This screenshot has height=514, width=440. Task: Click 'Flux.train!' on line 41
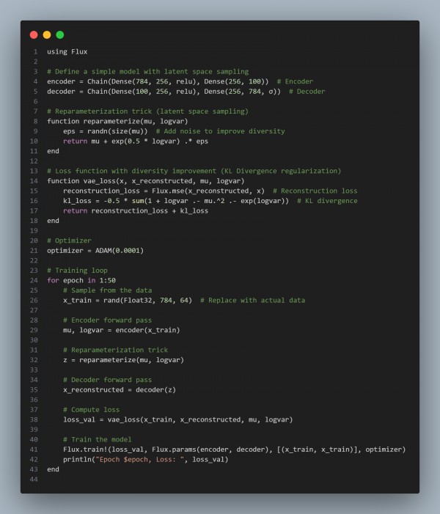(85, 449)
